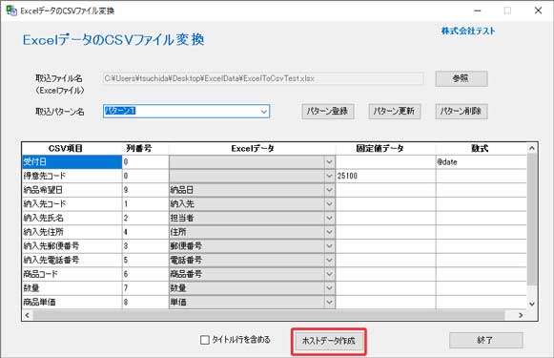This screenshot has width=554, height=358.
Task: Expand the 担当者 Excelデータ dropdown
Action: [x=329, y=218]
